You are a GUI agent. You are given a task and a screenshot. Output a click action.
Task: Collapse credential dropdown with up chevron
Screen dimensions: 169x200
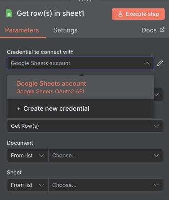[x=147, y=63]
